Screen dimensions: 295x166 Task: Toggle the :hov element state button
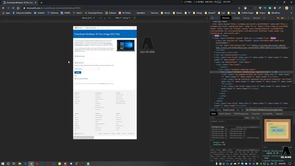coord(247,118)
